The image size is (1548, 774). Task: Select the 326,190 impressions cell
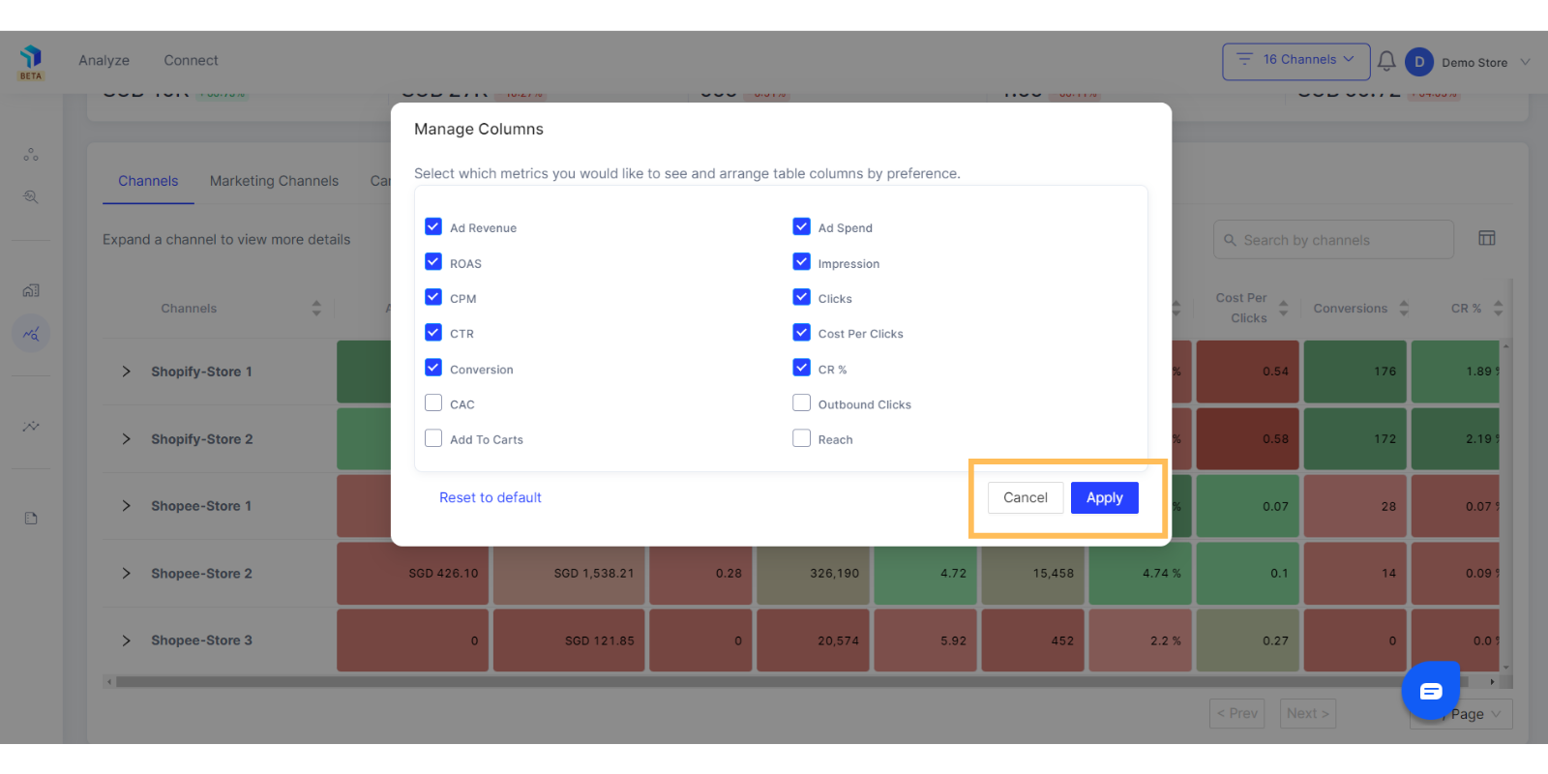(x=814, y=574)
